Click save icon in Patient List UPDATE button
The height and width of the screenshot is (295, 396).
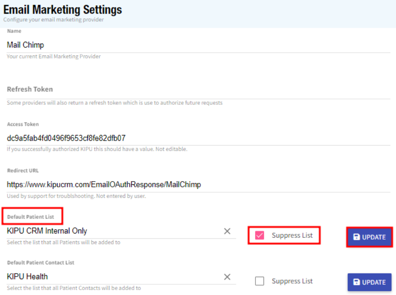pos(356,237)
